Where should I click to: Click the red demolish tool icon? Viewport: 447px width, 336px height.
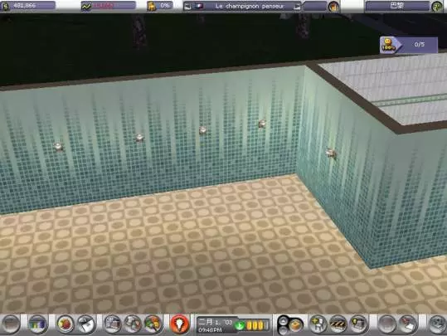click(x=408, y=324)
